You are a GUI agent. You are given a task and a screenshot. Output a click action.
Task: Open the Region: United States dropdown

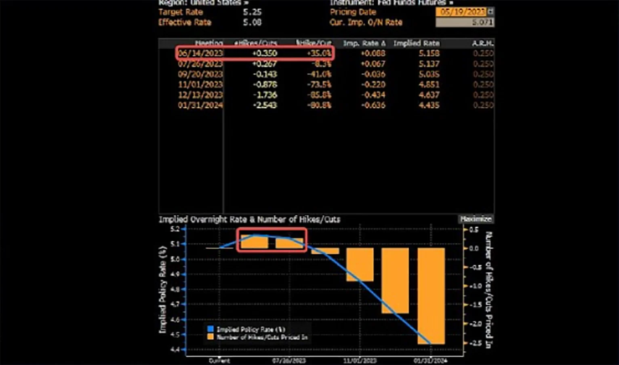click(x=203, y=2)
